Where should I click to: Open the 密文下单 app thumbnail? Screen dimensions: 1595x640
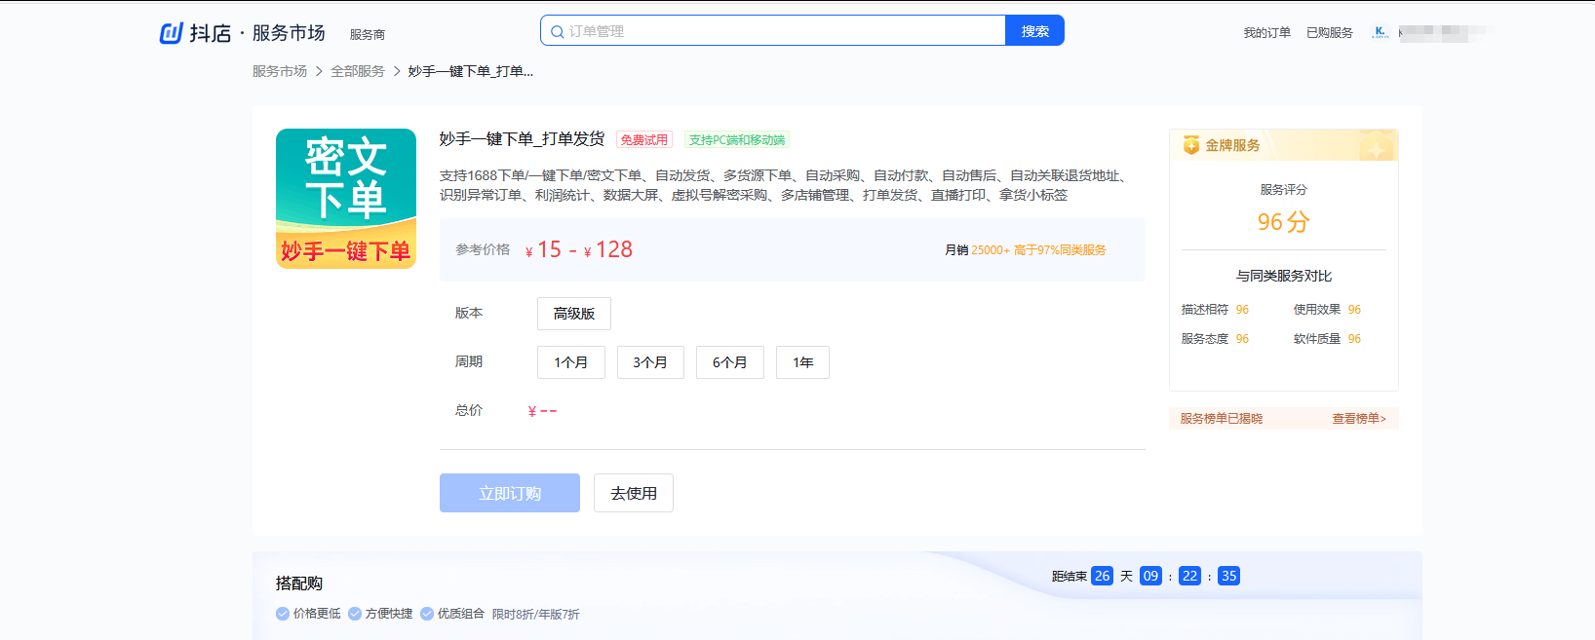(346, 199)
